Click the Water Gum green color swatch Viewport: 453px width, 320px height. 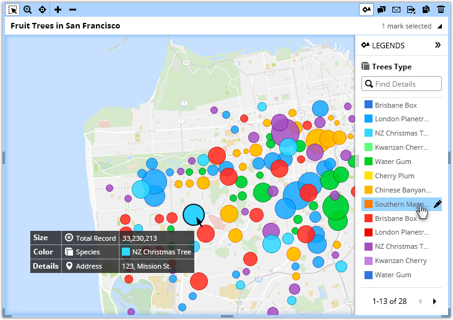click(x=368, y=162)
